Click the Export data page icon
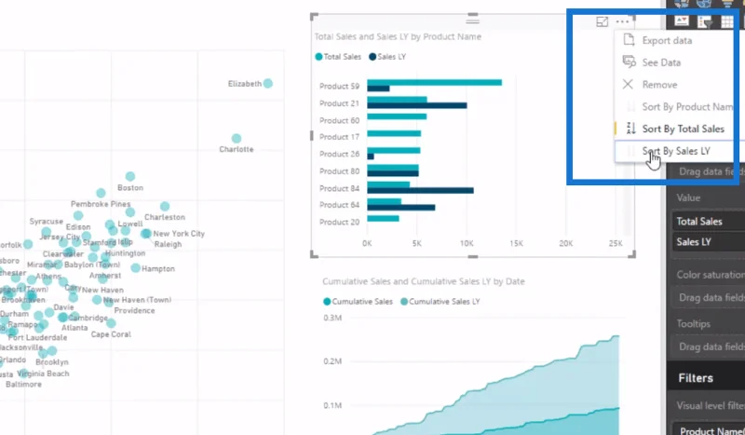The image size is (745, 435). tap(629, 40)
